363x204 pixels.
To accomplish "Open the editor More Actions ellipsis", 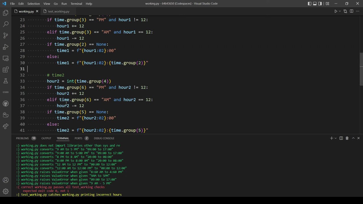I will coord(358,11).
